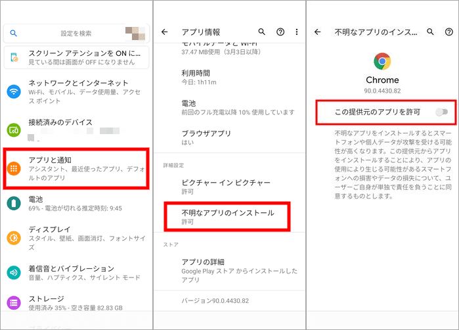Open アプリの詳細 store entry
This screenshot has height=330, width=459.
click(230, 270)
